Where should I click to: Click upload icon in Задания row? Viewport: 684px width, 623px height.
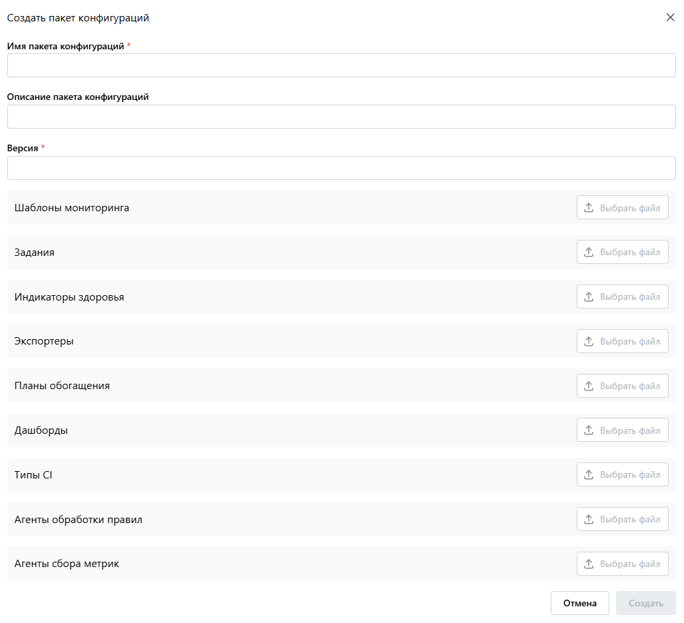point(589,253)
